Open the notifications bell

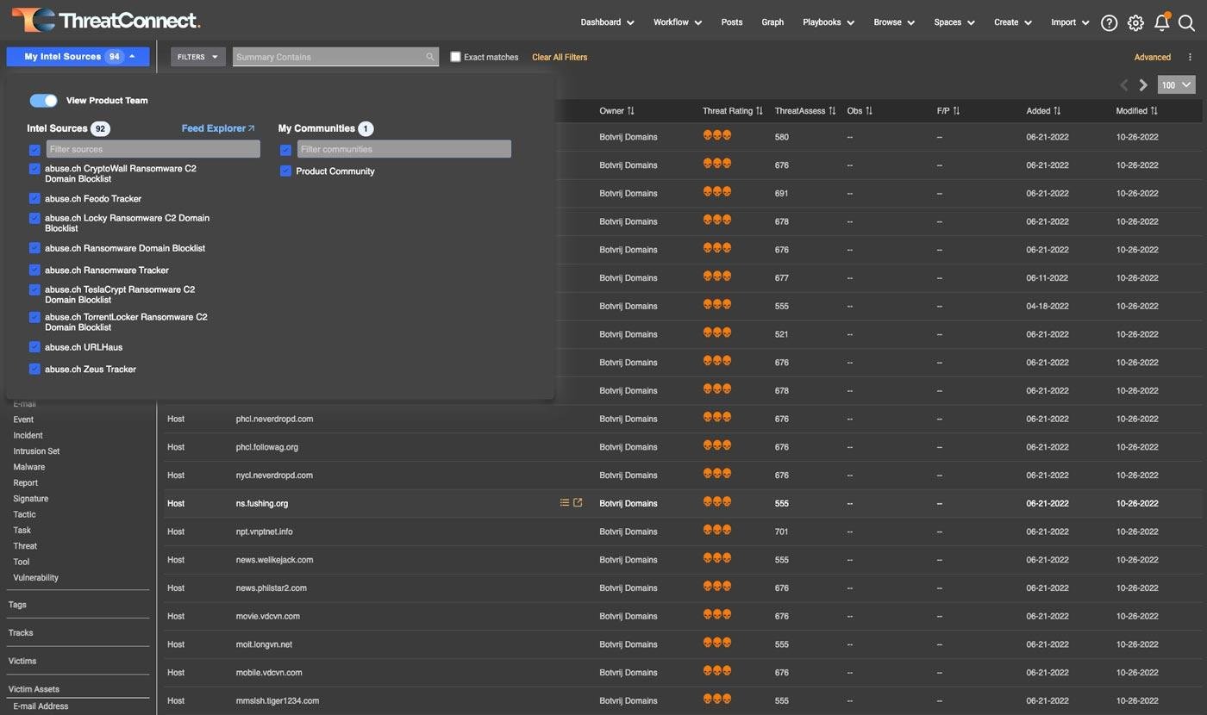tap(1161, 23)
